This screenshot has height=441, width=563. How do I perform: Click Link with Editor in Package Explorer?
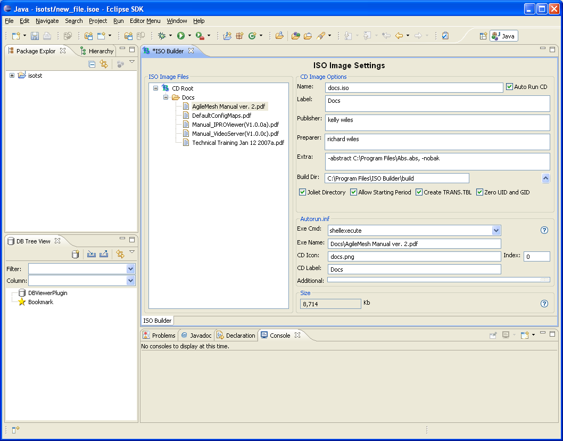[104, 64]
